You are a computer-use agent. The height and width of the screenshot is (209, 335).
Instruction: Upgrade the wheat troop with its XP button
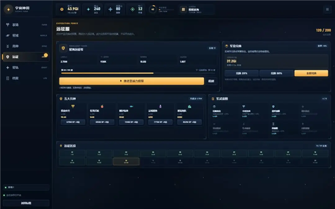point(73,122)
